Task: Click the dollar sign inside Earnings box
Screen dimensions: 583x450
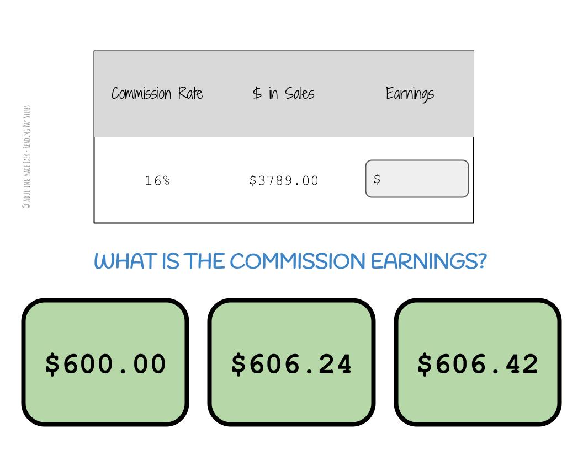Action: click(377, 179)
